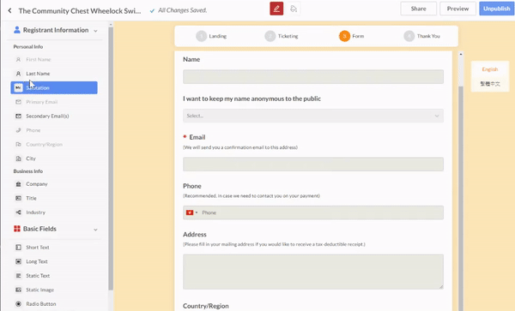Click the Basic Fields red grid icon
515x311 pixels.
(17, 229)
